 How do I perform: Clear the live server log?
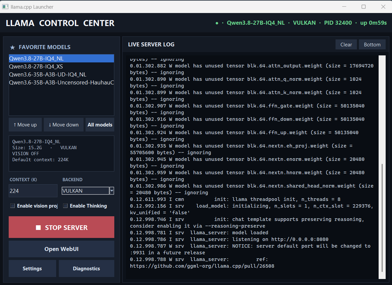point(346,44)
